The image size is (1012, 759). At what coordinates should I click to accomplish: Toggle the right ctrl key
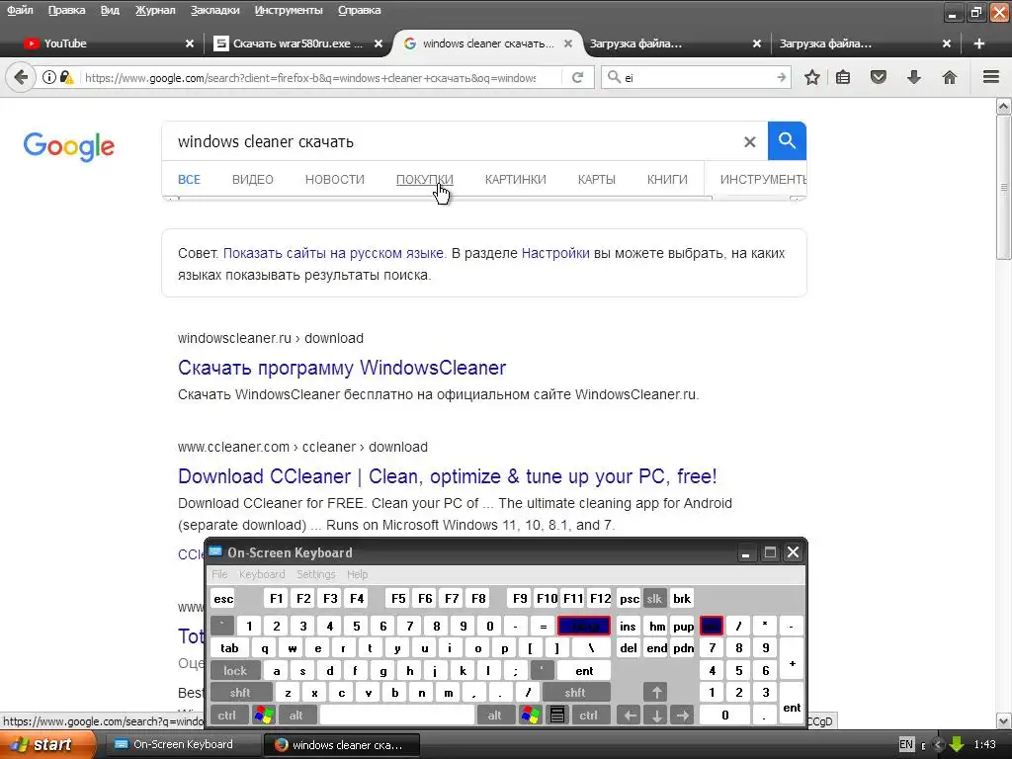(x=589, y=715)
